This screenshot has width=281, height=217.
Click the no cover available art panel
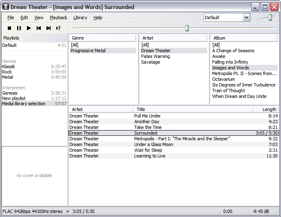pos(34,176)
